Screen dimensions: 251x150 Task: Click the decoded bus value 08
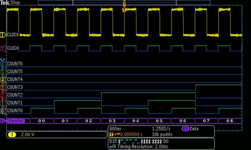click(x=230, y=121)
